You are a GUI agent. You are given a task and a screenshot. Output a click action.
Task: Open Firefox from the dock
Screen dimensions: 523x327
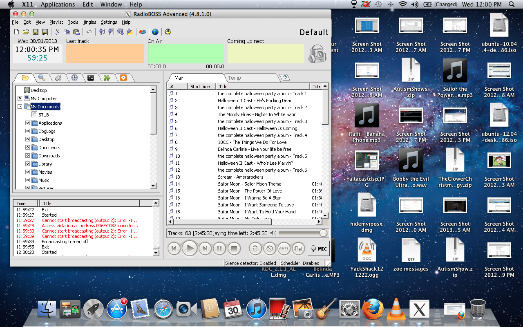pos(373,309)
